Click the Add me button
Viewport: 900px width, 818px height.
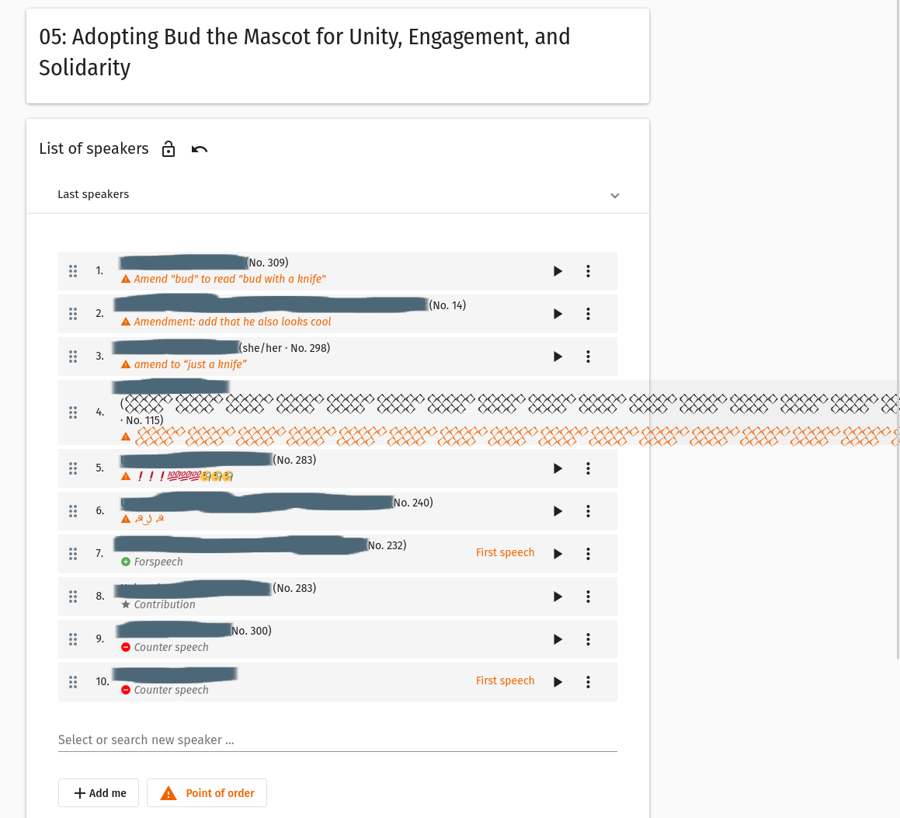98,792
